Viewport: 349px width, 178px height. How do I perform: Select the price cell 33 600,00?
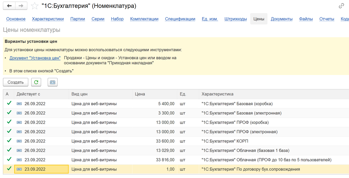click(154, 141)
